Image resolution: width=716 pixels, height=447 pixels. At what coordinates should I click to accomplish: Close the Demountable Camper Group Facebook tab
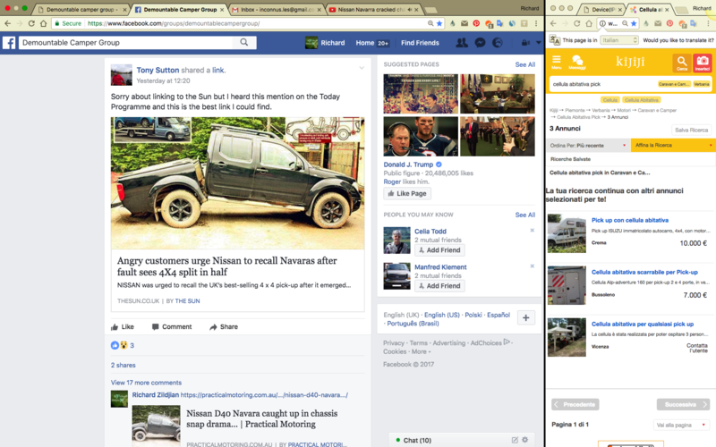pos(222,9)
